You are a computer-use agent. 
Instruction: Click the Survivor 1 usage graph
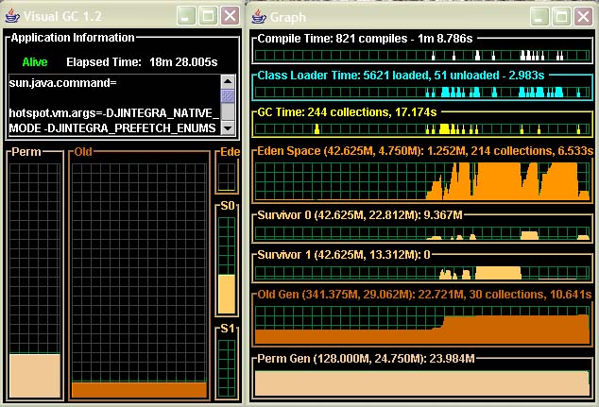(422, 273)
